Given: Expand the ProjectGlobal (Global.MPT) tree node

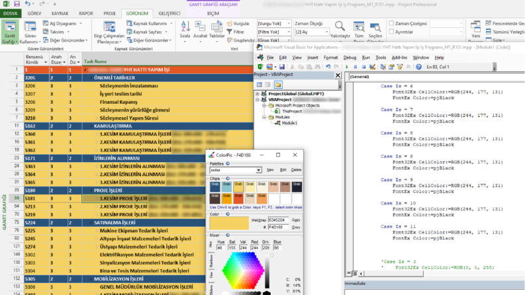Looking at the screenshot, I should click(x=258, y=94).
